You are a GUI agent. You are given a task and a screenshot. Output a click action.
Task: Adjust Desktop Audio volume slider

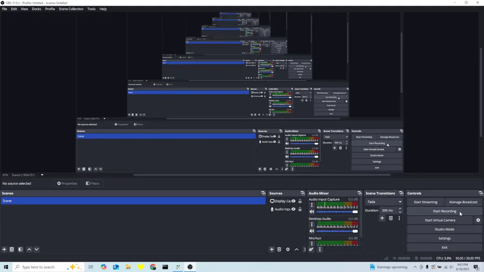pyautogui.click(x=337, y=231)
